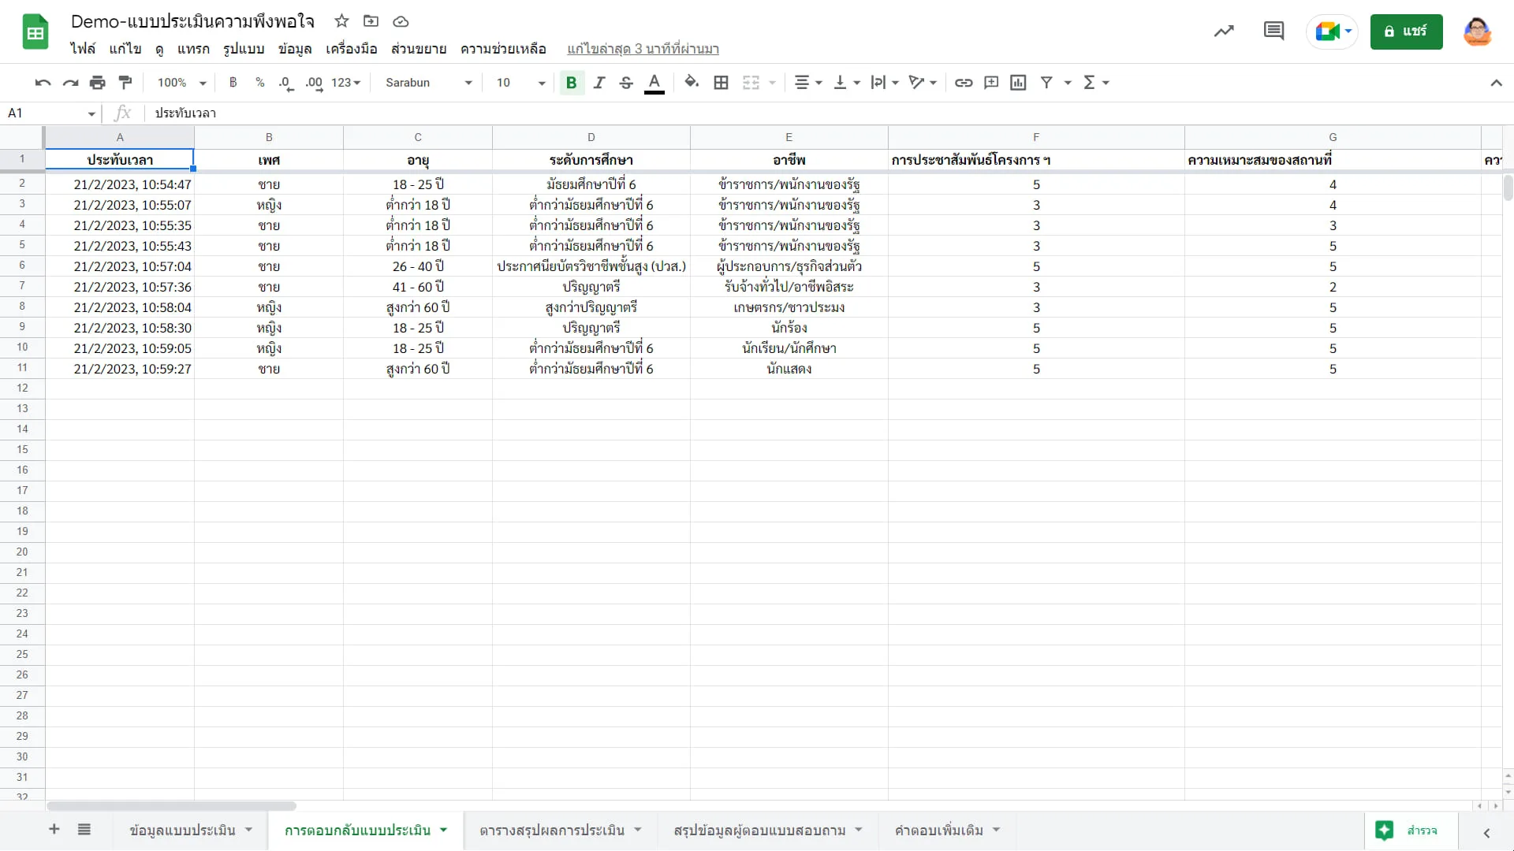Screen dimensions: 1514x851
Task: Toggle bold formatting
Action: tap(572, 83)
